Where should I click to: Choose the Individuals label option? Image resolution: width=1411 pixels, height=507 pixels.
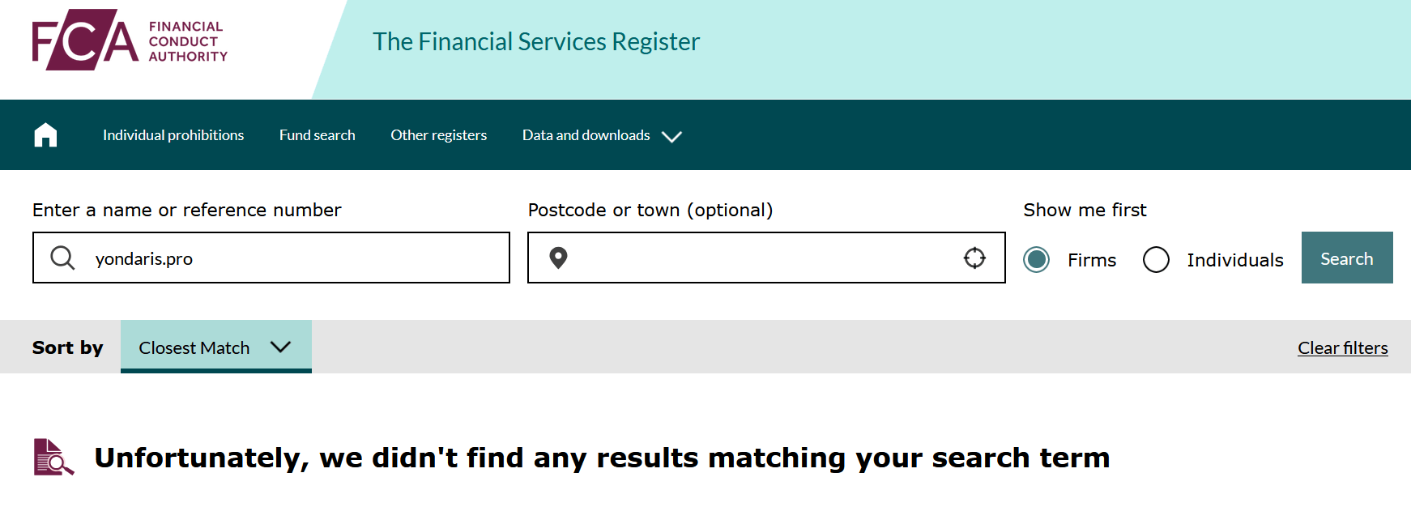[1235, 260]
